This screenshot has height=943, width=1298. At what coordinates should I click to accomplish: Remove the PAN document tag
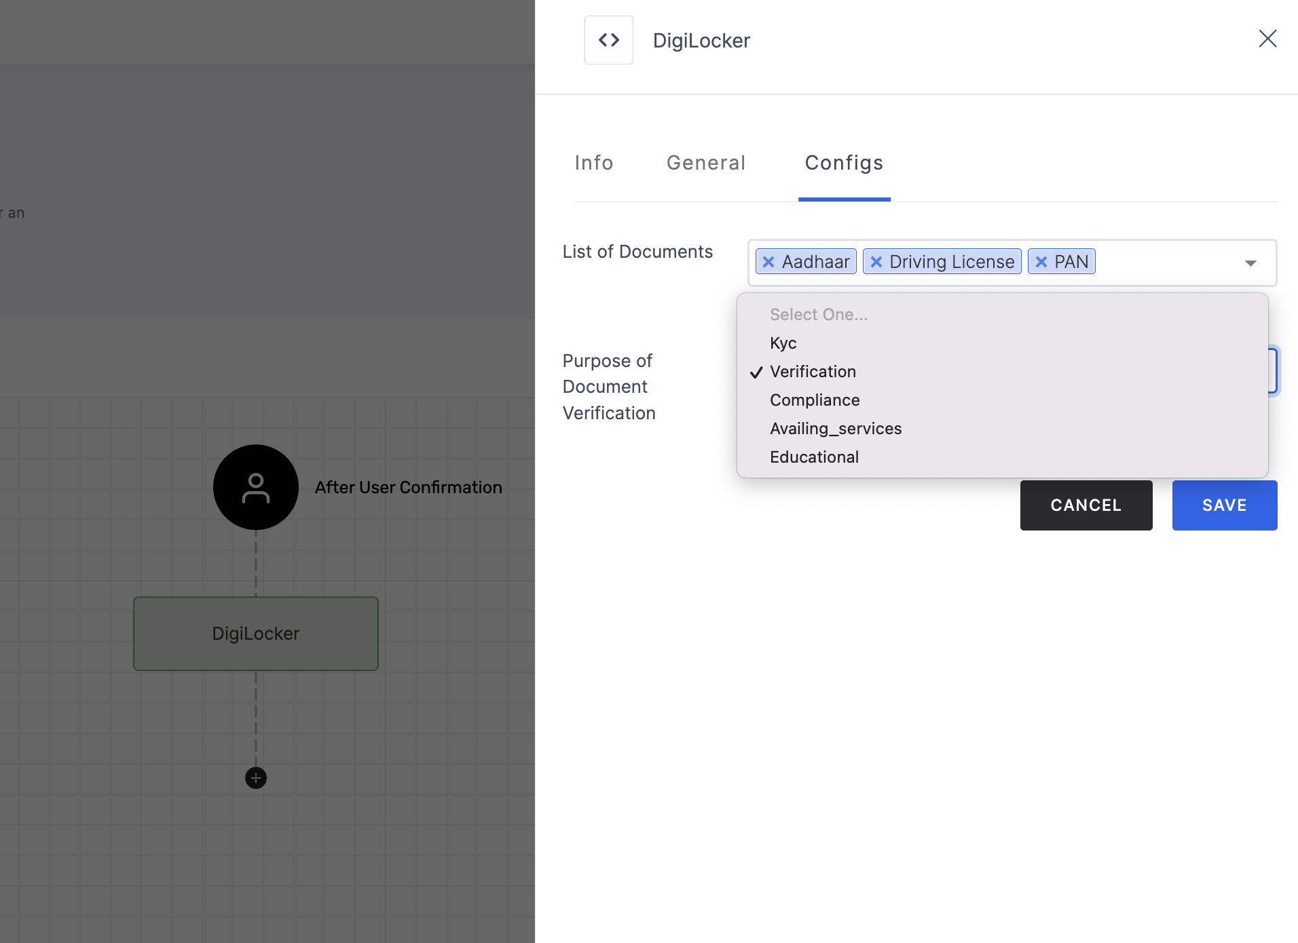(x=1041, y=262)
